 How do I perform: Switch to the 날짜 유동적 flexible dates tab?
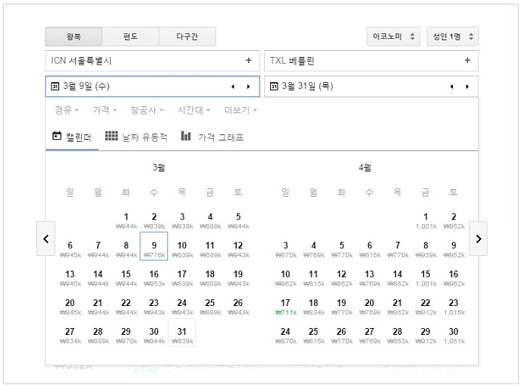[136, 137]
